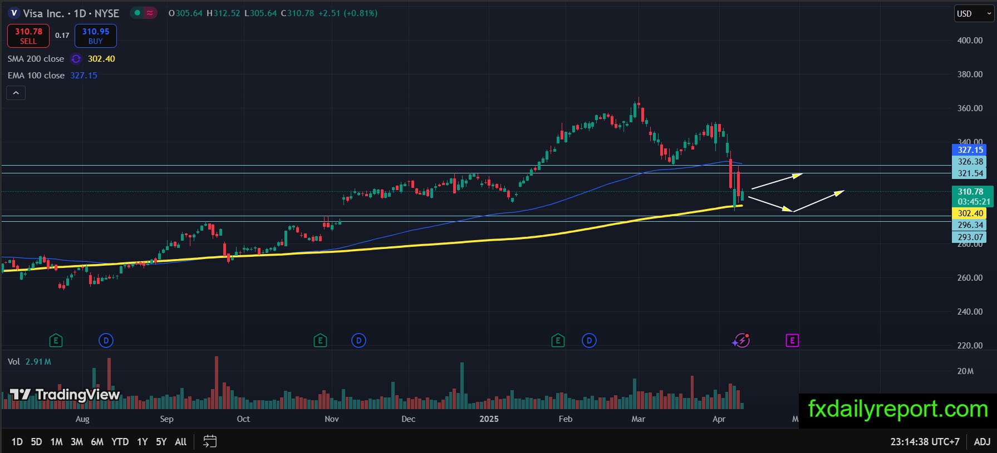Click the 03:45:21 bar countdown timer
997x453 pixels.
[974, 202]
